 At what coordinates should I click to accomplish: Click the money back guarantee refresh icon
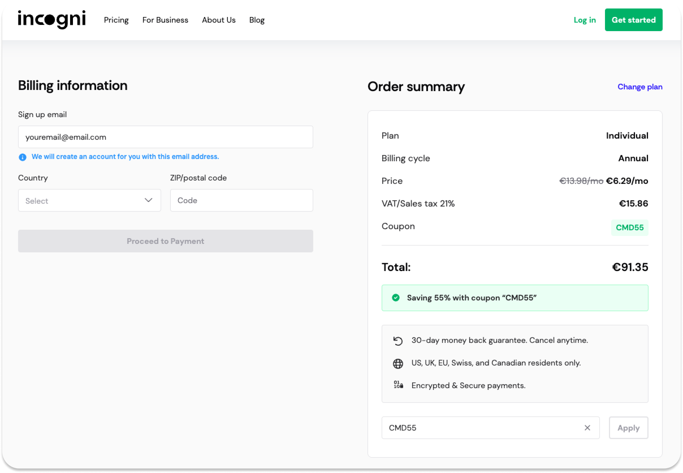398,341
